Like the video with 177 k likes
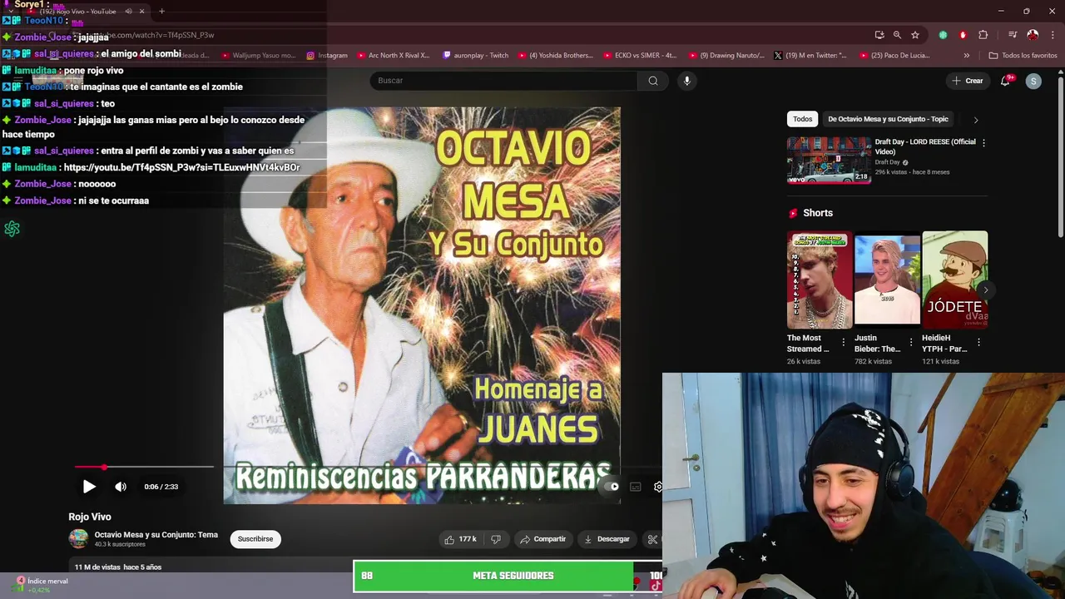The image size is (1065, 599). (460, 539)
